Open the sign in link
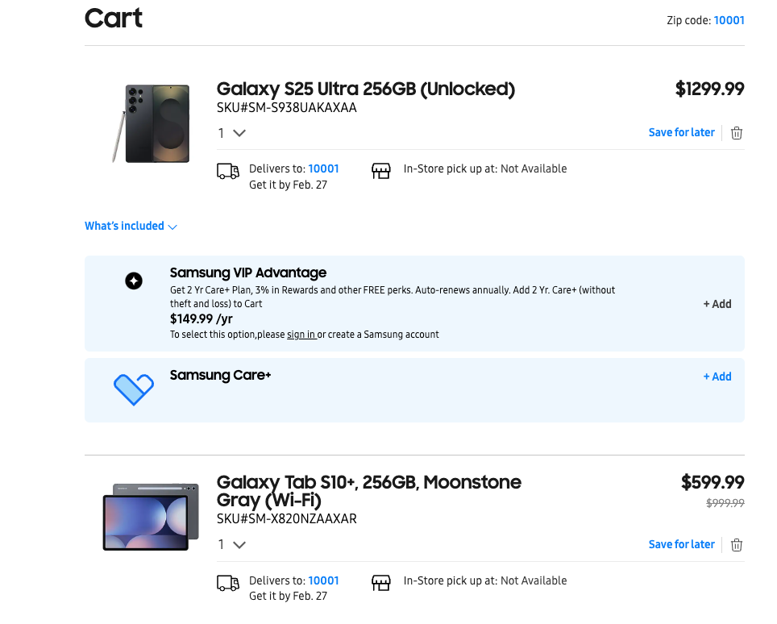Image resolution: width=777 pixels, height=624 pixels. pyautogui.click(x=301, y=334)
